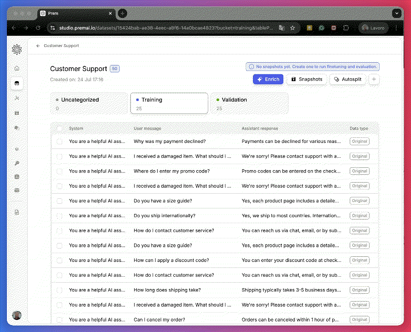Click 'Shipping typically takes 3-5 business days...' cell
The width and height of the screenshot is (411, 332).
pos(291,290)
